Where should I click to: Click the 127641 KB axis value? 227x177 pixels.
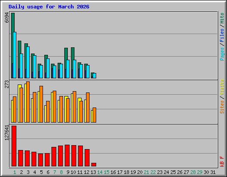[x=7, y=133]
